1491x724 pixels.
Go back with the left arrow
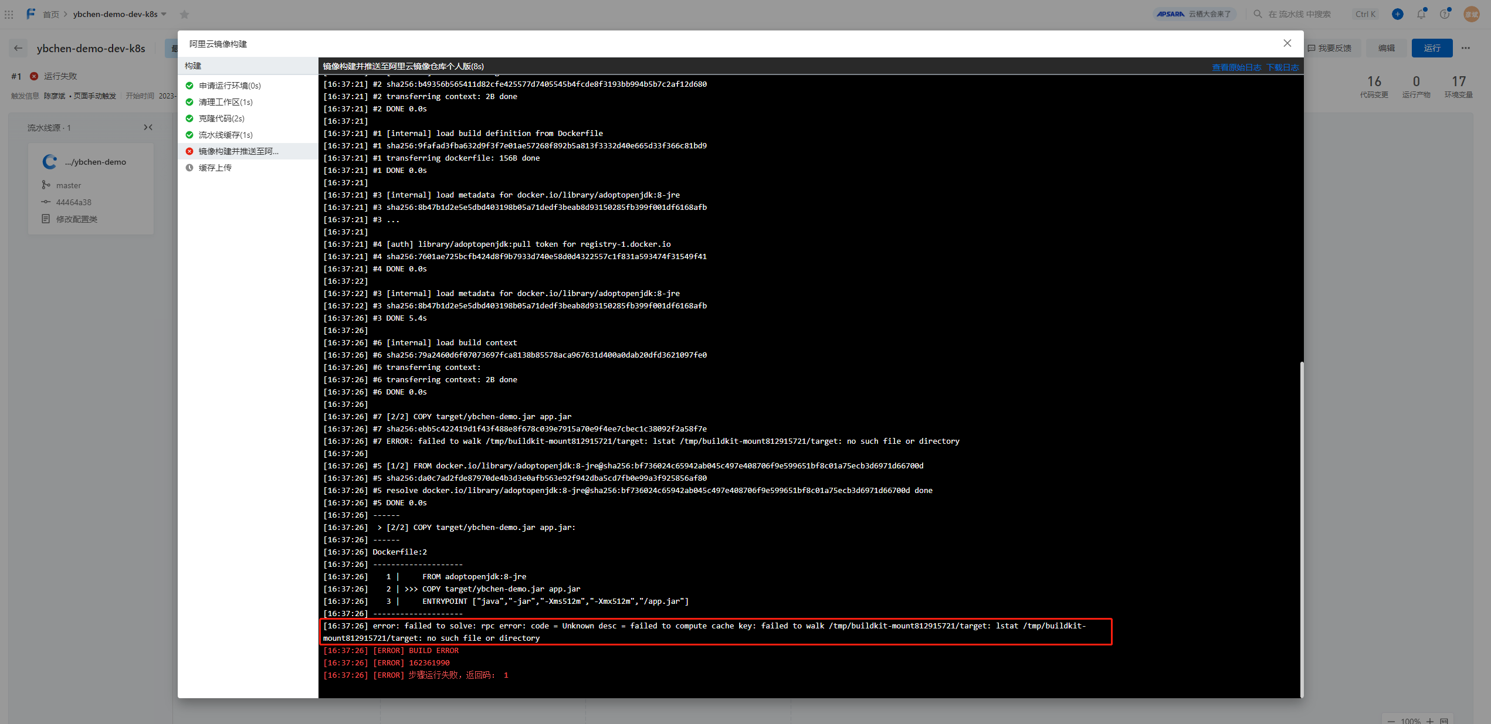(18, 48)
